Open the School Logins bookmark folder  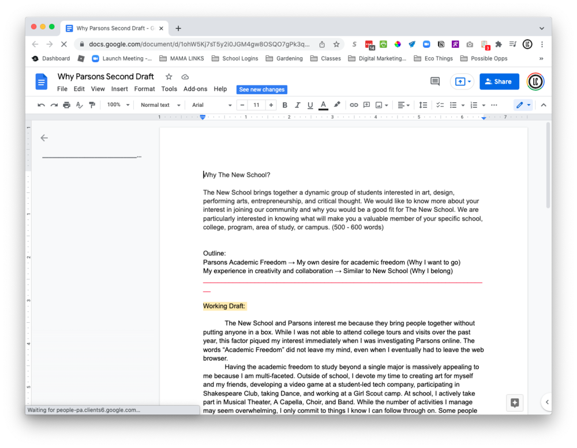(x=235, y=58)
